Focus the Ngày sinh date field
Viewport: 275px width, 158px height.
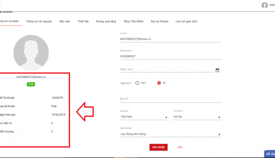(x=167, y=69)
